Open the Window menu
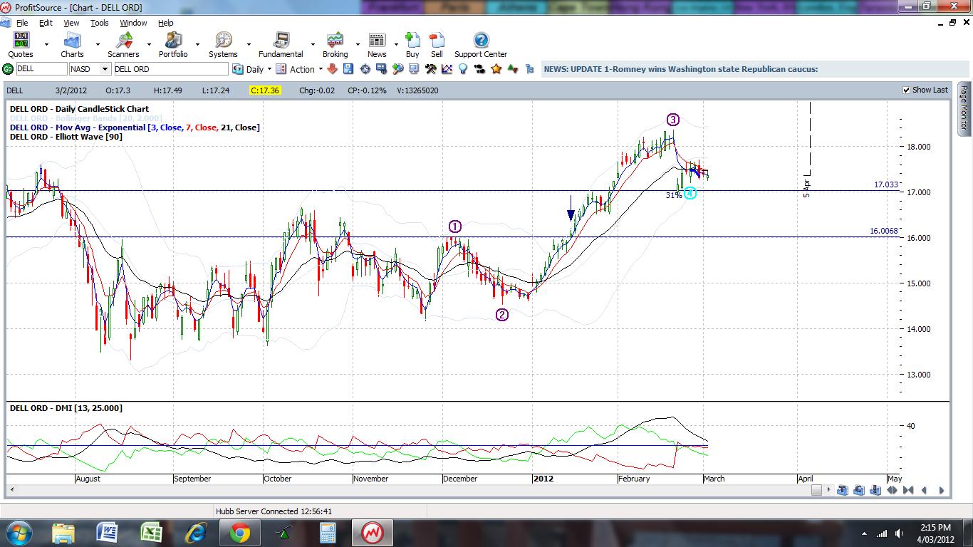 coord(133,23)
